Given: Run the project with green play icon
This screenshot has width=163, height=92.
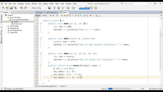Looking at the screenshot, I should tap(63, 8).
